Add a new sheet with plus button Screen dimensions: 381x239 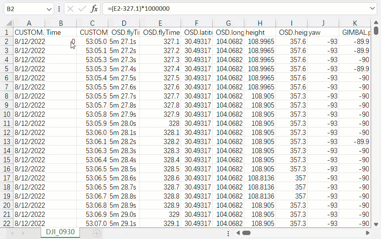click(x=96, y=233)
